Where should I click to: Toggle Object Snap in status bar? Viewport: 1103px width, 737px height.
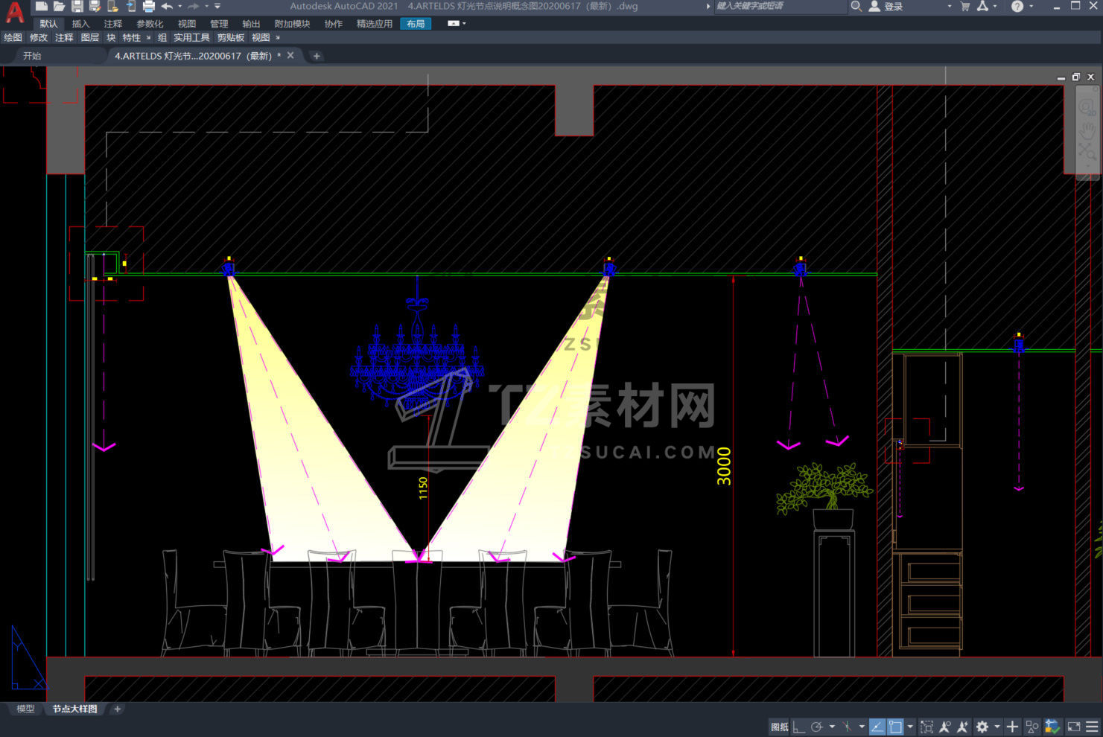coord(895,727)
